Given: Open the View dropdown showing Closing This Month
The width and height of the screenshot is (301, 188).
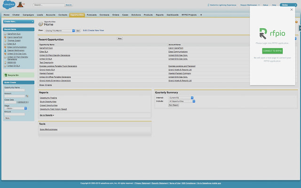Looking at the screenshot, I should pyautogui.click(x=60, y=31).
